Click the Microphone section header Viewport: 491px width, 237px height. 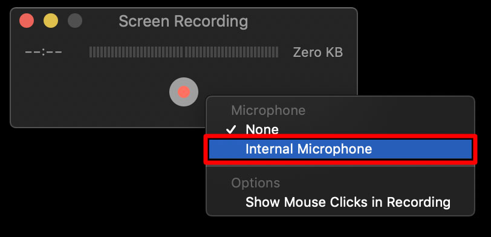[268, 111]
